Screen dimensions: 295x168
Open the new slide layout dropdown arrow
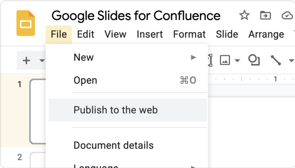pyautogui.click(x=42, y=61)
